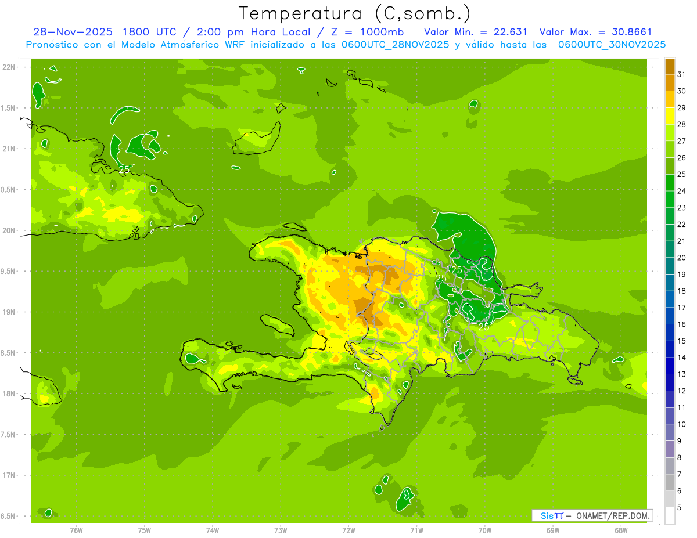Click legend swatch between 28 and 29

pyautogui.click(x=670, y=116)
